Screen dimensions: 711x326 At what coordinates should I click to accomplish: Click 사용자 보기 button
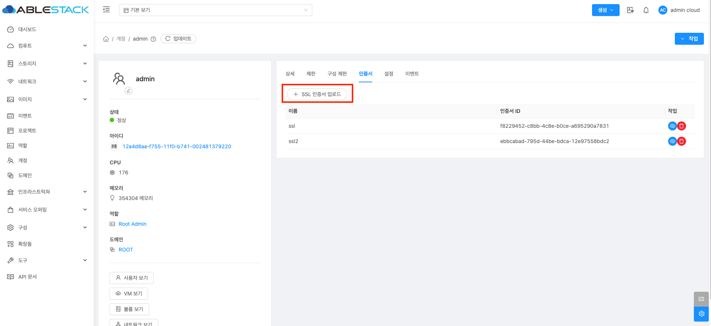(132, 278)
